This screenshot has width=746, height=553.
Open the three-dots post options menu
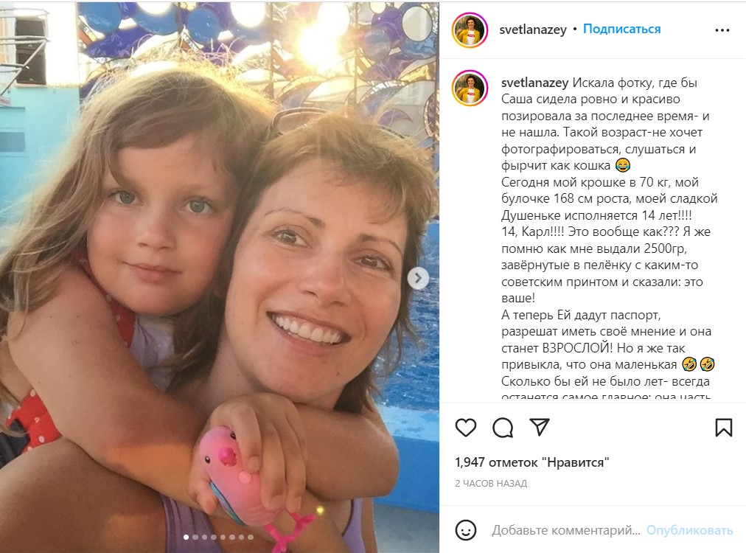(x=722, y=30)
